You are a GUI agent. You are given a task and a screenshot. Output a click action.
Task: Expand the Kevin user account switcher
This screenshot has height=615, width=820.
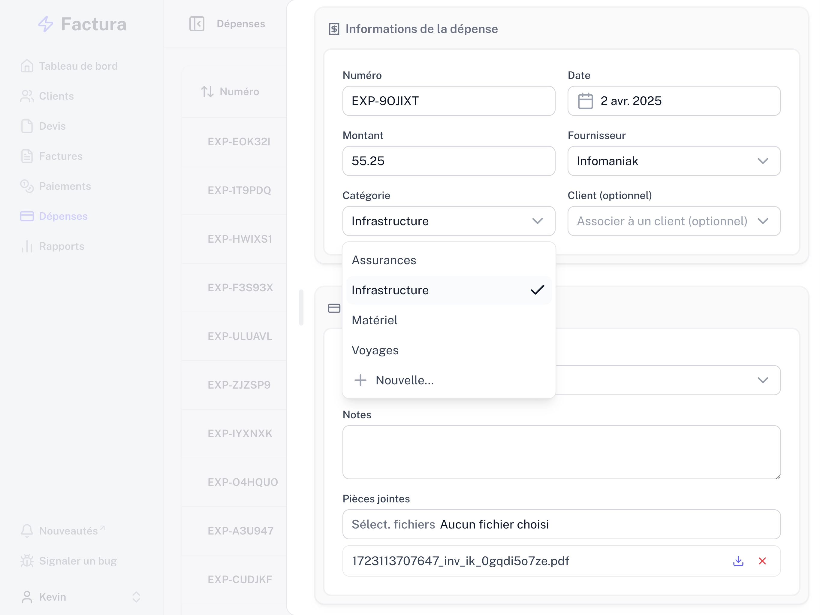(x=136, y=597)
